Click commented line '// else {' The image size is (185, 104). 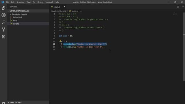pos(64,25)
